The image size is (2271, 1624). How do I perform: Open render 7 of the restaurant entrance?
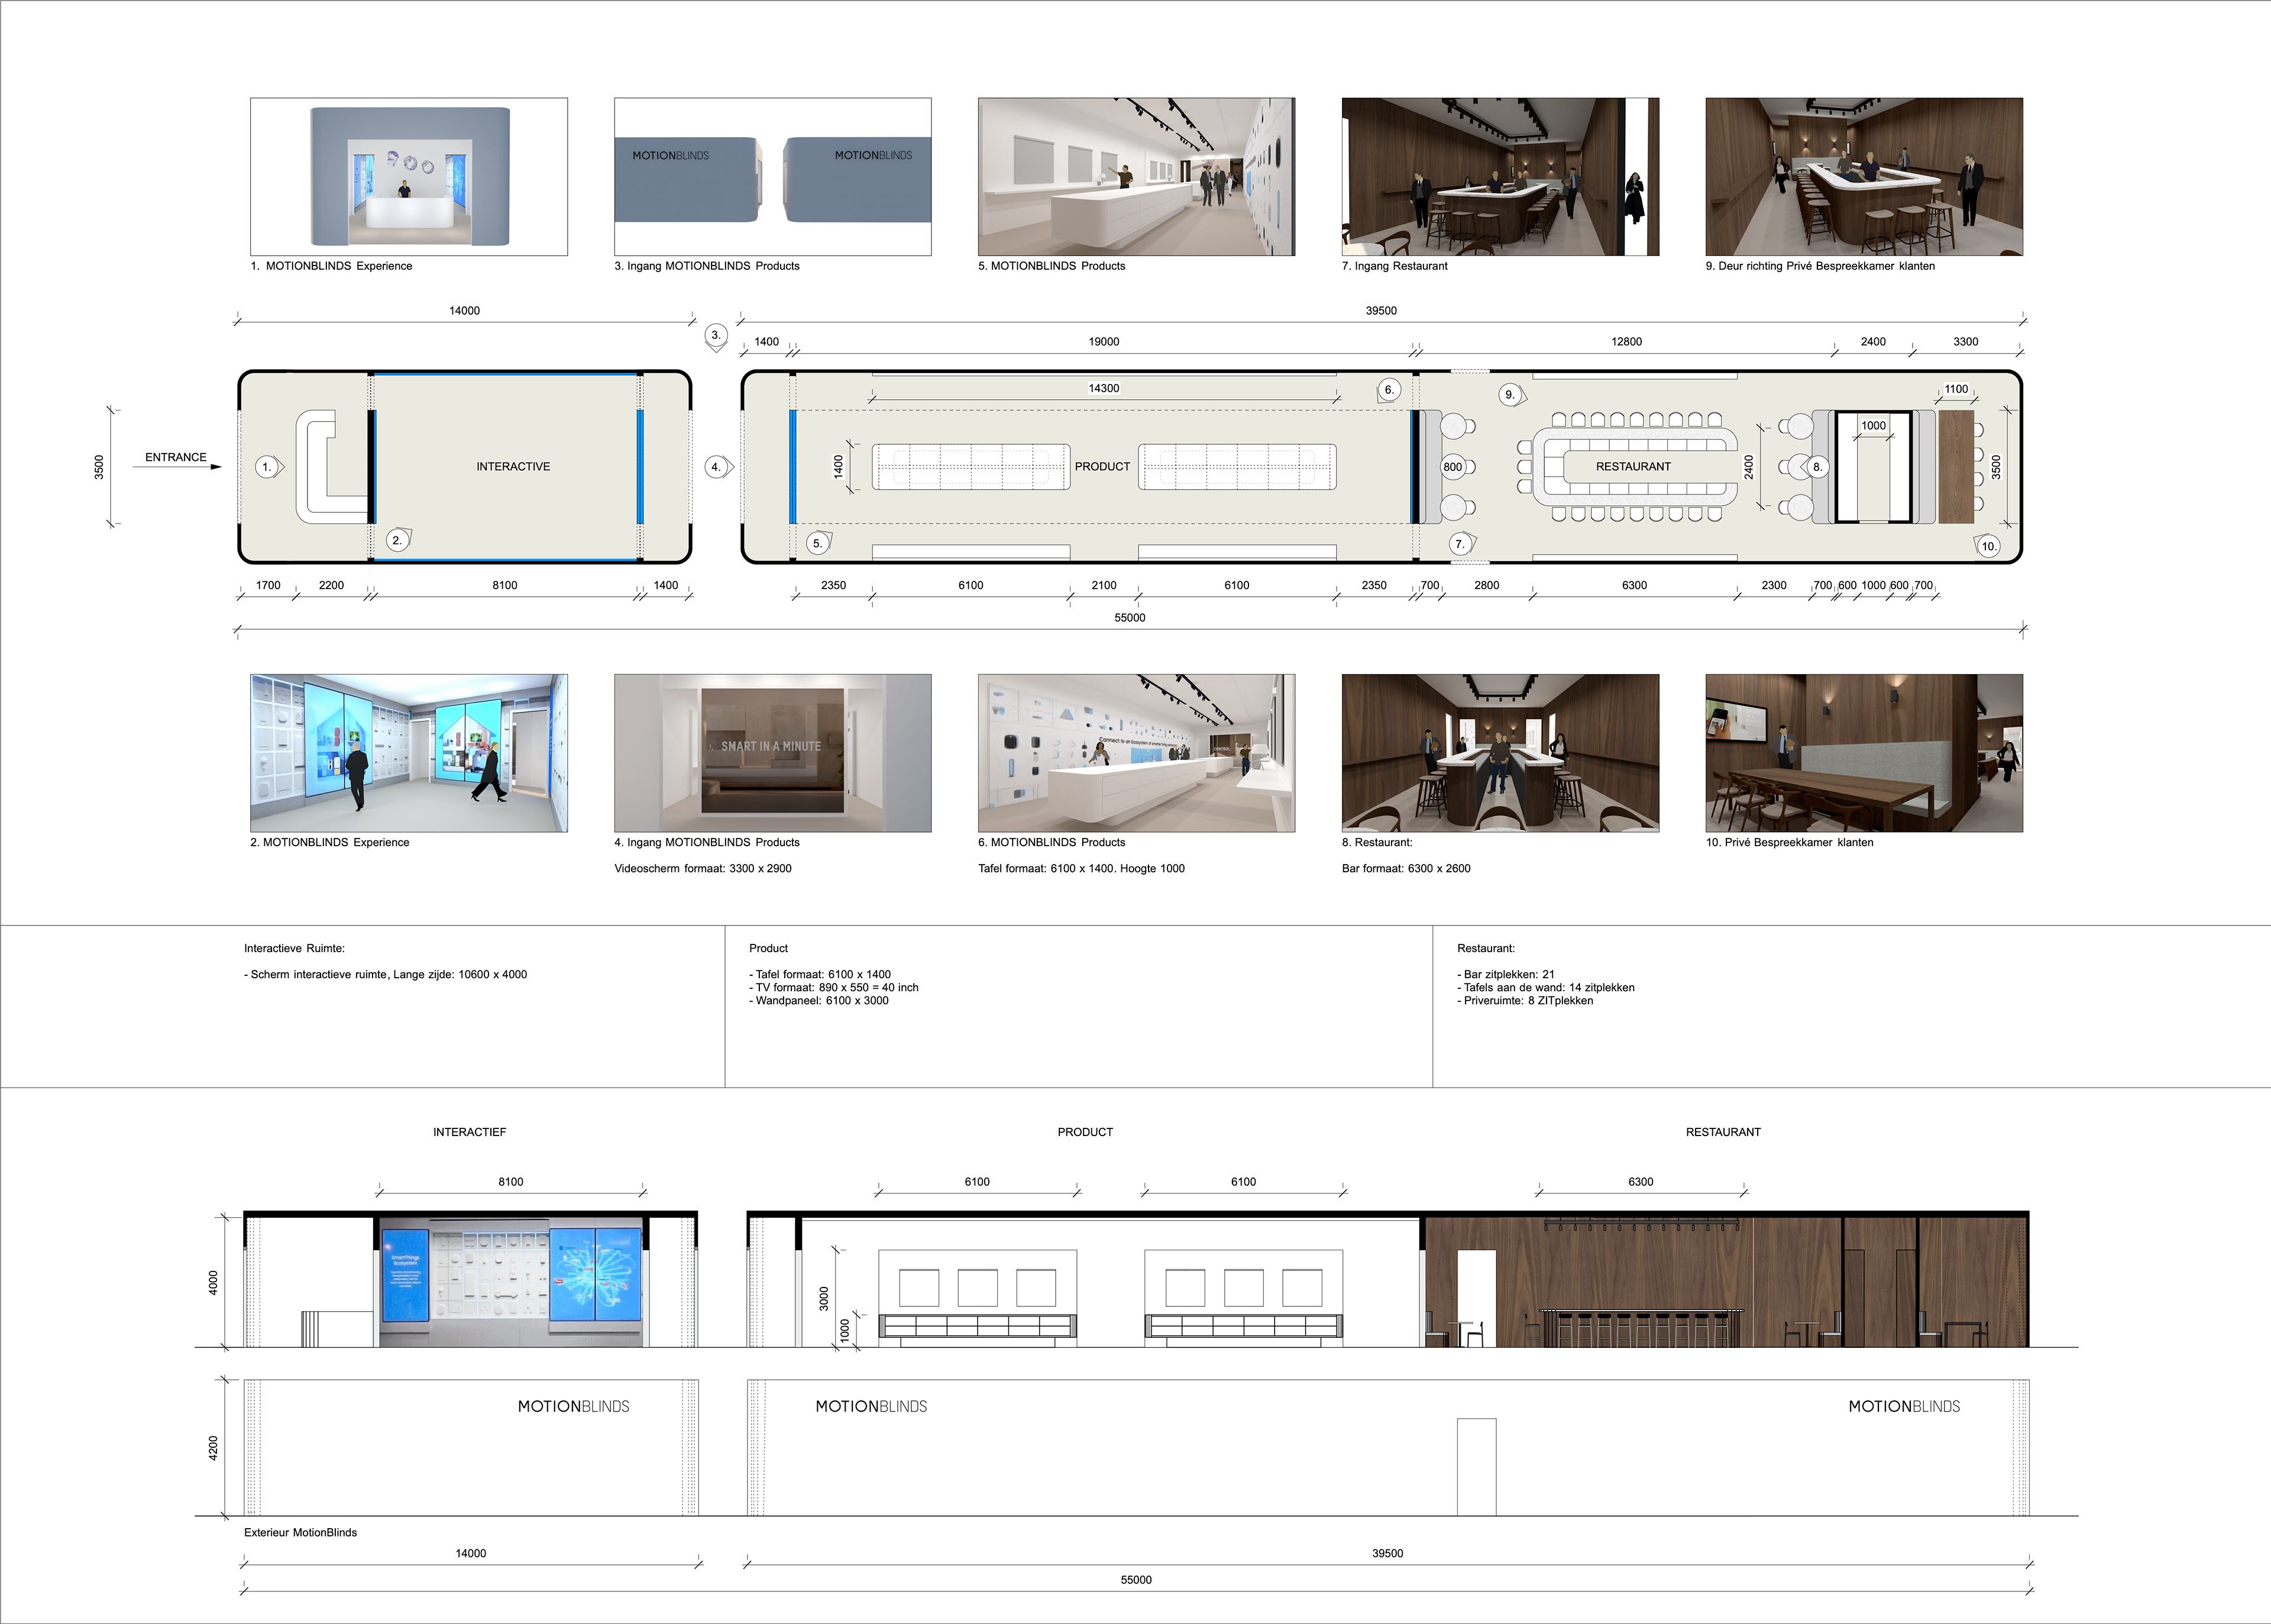tap(1501, 177)
